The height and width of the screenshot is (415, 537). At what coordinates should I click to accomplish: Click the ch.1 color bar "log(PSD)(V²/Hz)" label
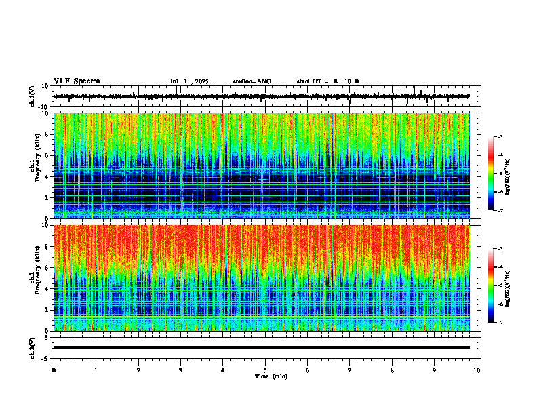(508, 176)
